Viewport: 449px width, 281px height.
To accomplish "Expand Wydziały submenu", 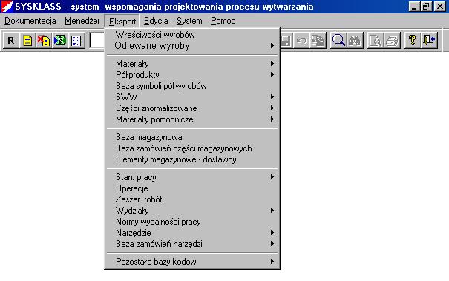I will [x=192, y=211].
